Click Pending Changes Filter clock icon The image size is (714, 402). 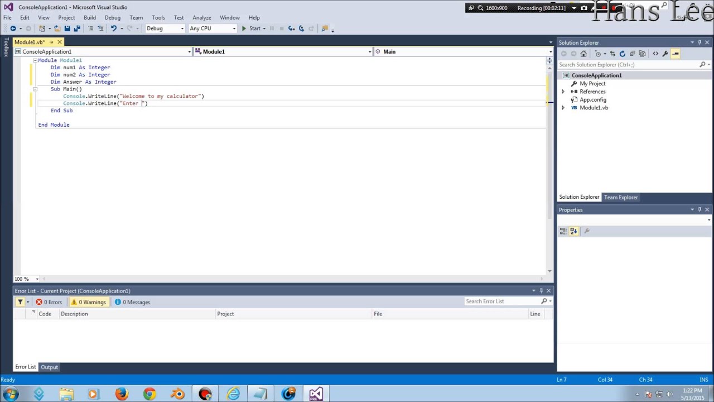[x=598, y=54]
